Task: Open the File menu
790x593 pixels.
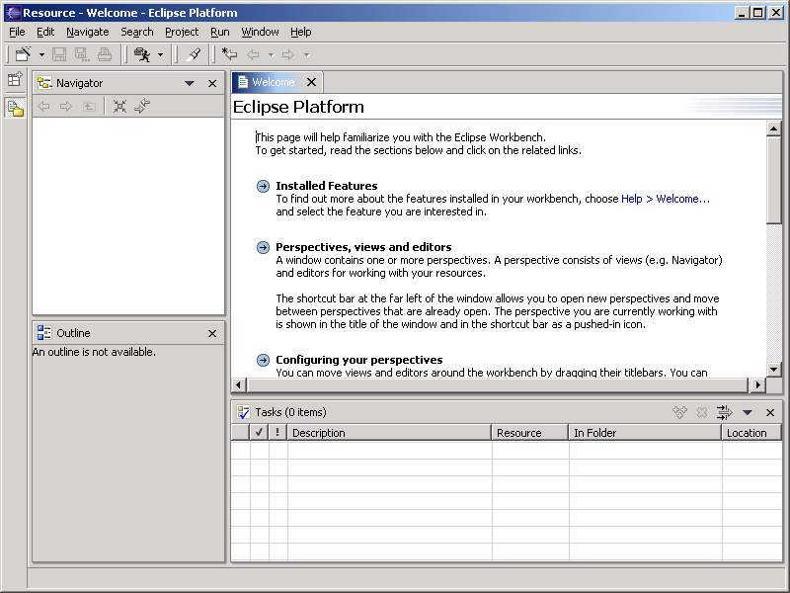Action: pyautogui.click(x=17, y=32)
